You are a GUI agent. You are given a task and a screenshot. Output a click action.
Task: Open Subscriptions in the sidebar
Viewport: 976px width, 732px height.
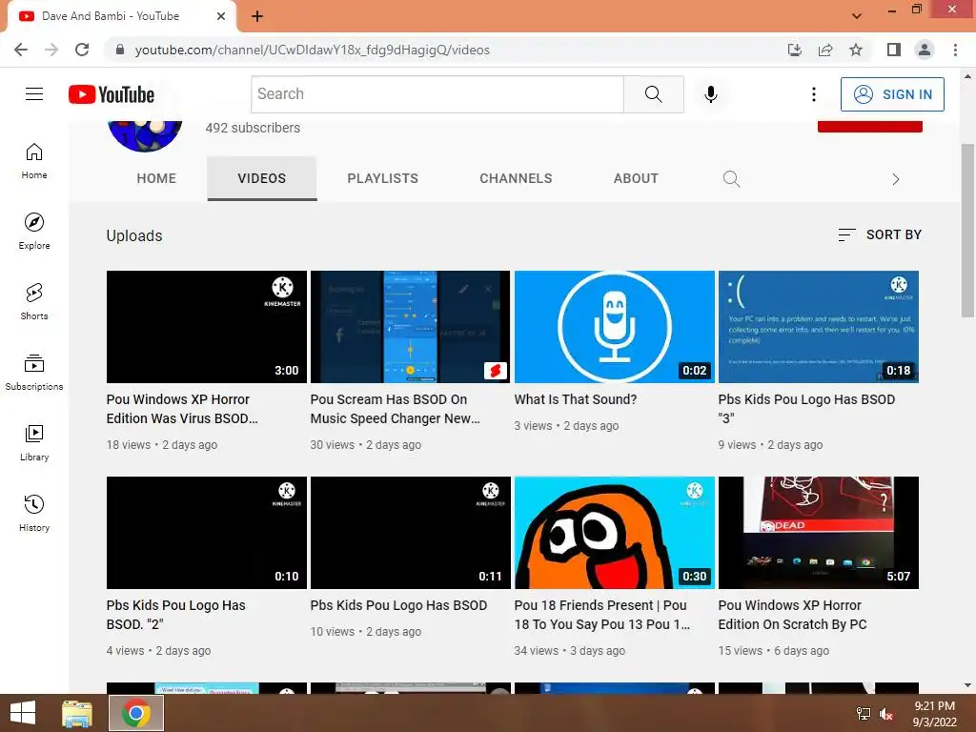[x=34, y=372]
